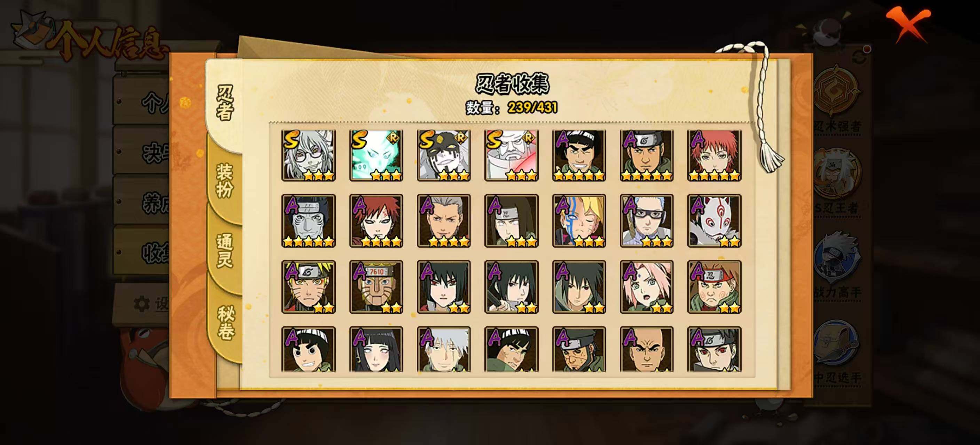This screenshot has height=445, width=980.
Task: Click the S忍王者 Jiraiya badge icon
Action: pyautogui.click(x=837, y=175)
